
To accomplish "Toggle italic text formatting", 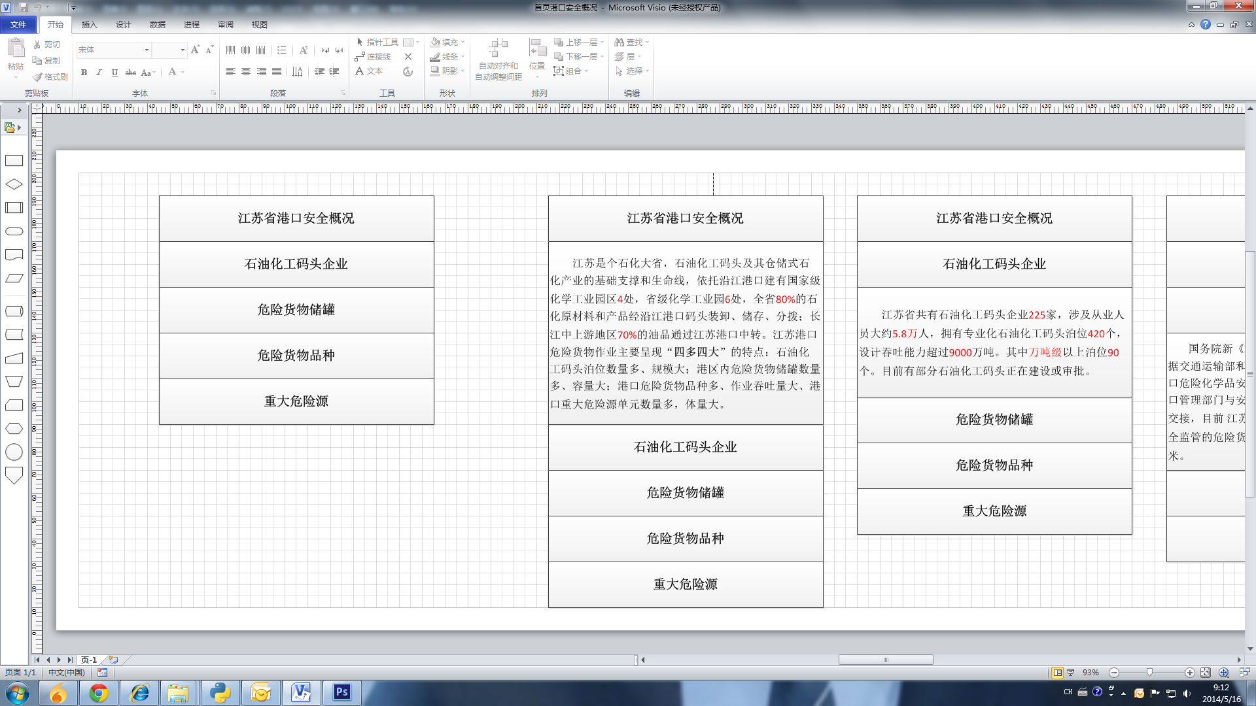I will (99, 73).
